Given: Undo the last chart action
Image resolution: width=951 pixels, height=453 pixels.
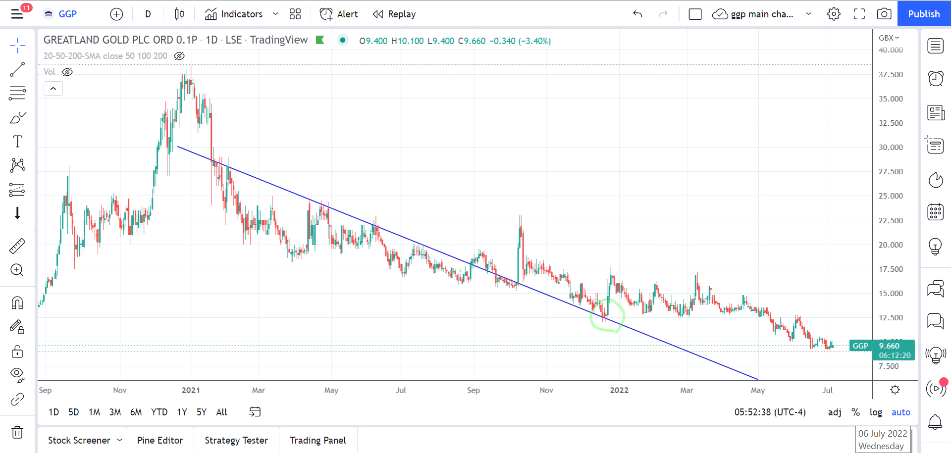Looking at the screenshot, I should pyautogui.click(x=638, y=14).
